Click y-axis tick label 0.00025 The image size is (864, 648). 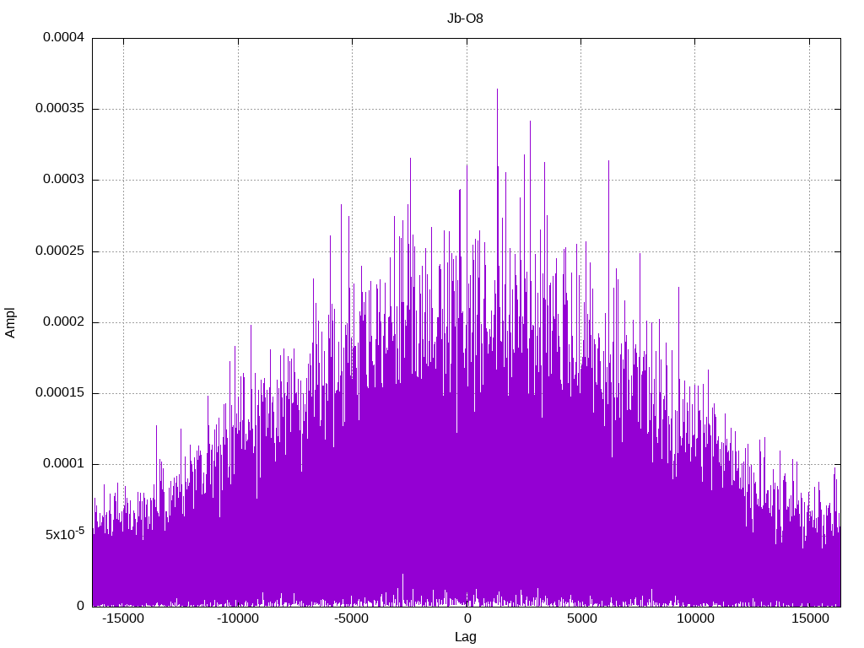60,251
